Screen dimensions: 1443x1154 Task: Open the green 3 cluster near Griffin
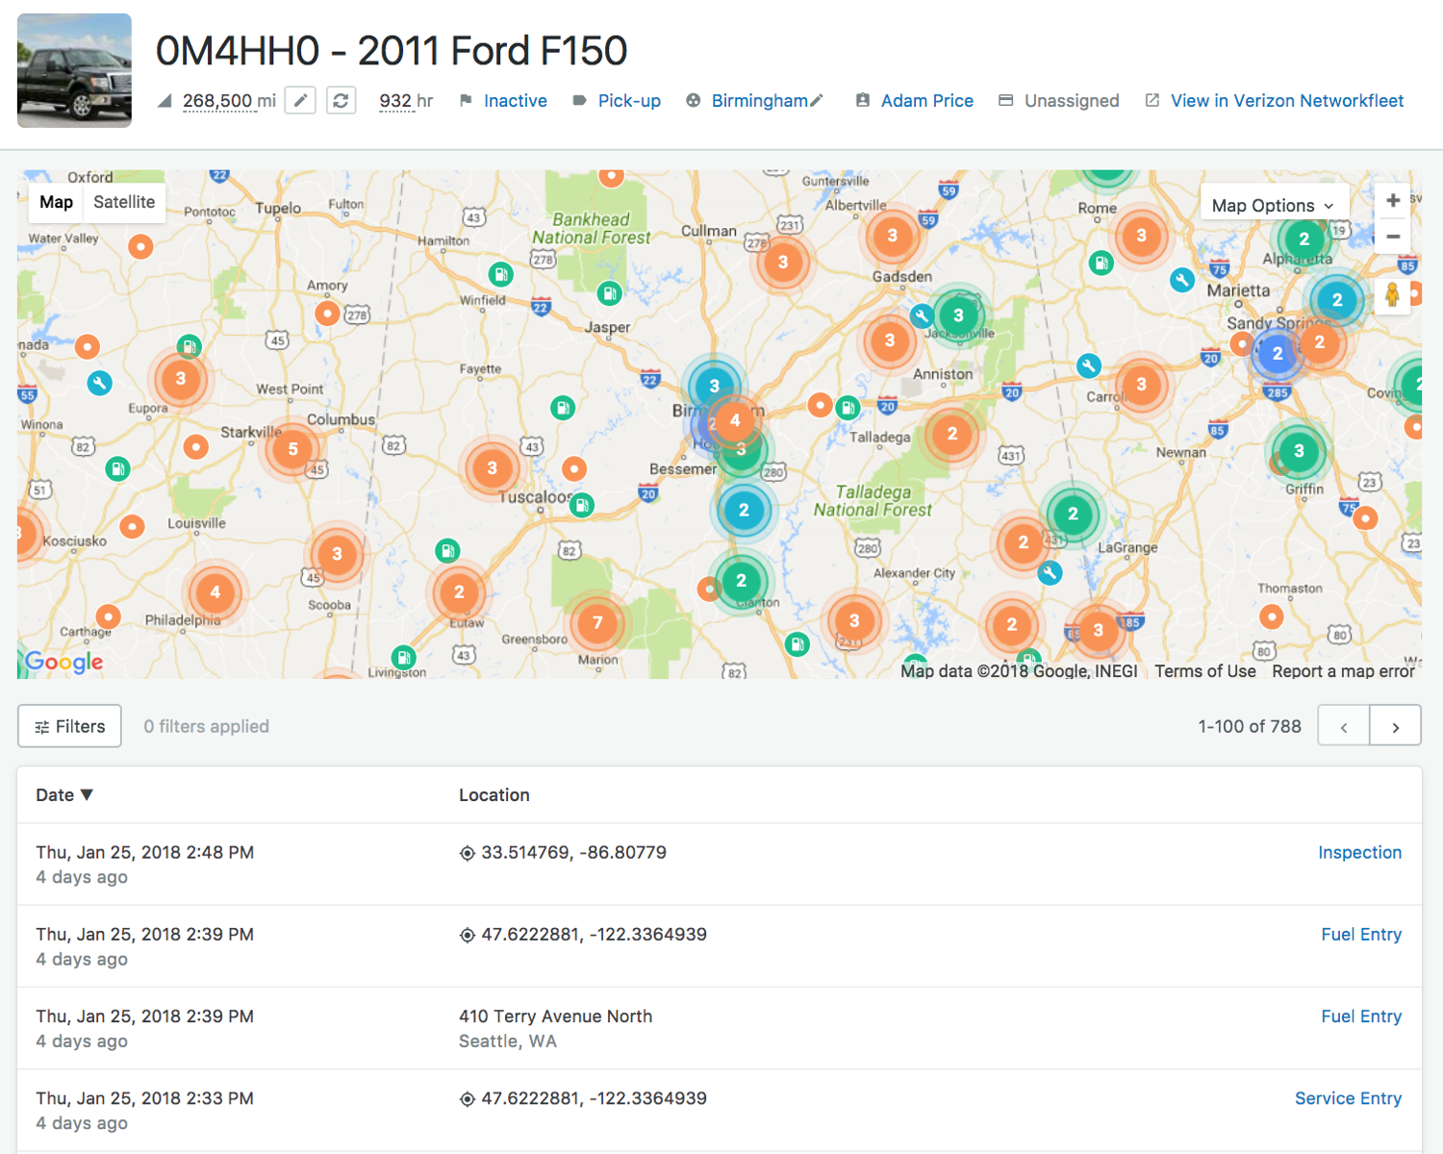pos(1299,451)
